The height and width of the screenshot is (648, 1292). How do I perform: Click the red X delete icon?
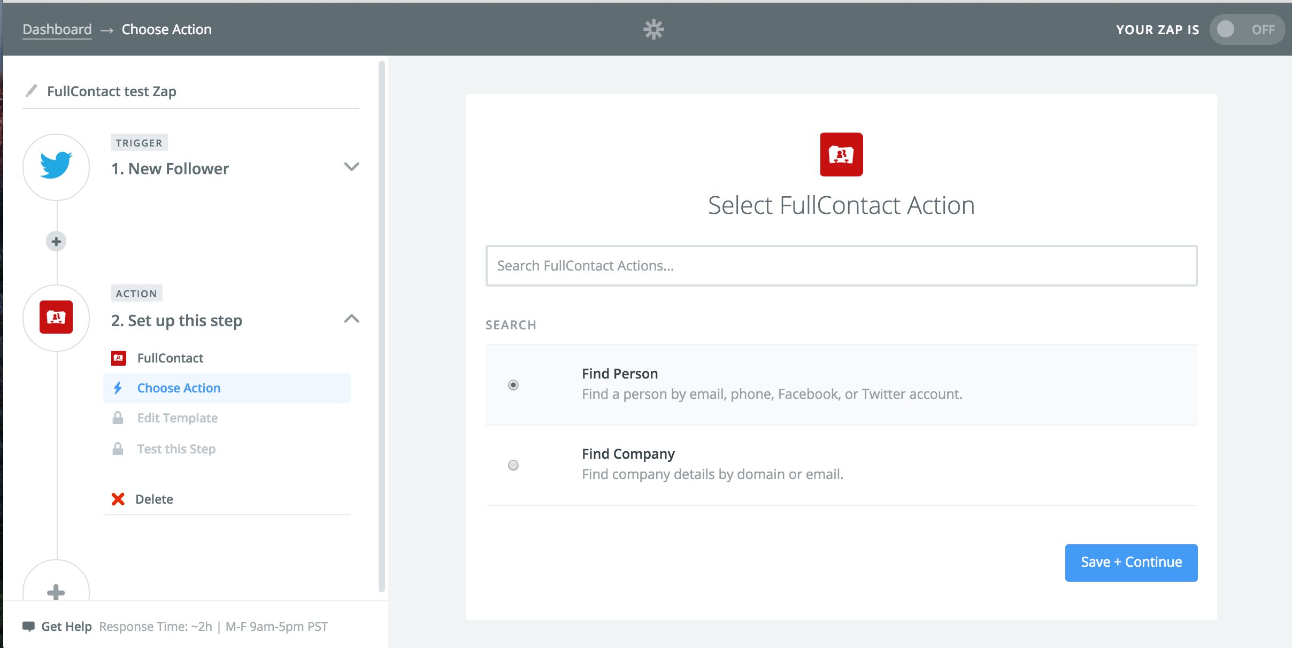point(118,499)
